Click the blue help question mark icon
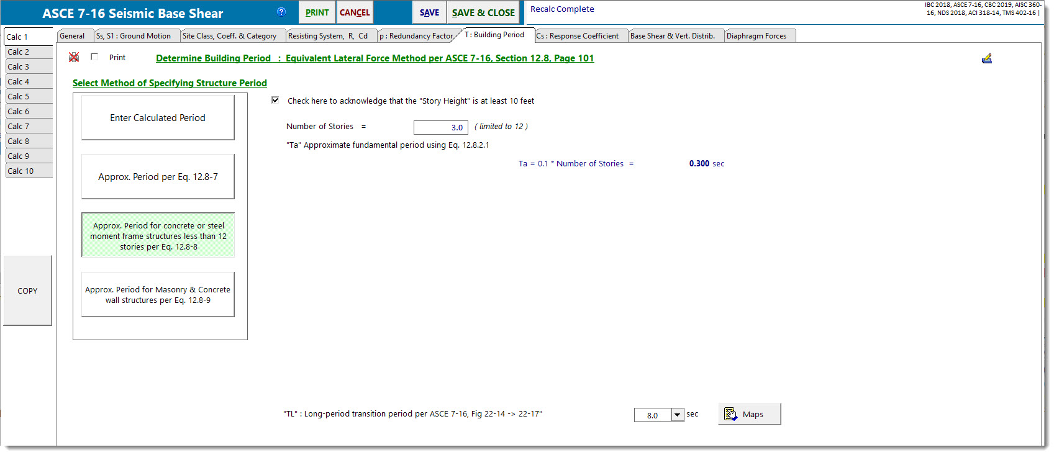 (x=281, y=12)
